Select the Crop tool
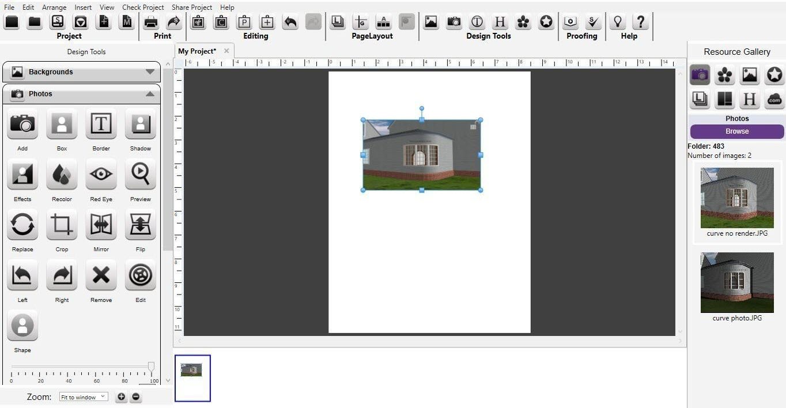This screenshot has width=786, height=408. click(62, 224)
